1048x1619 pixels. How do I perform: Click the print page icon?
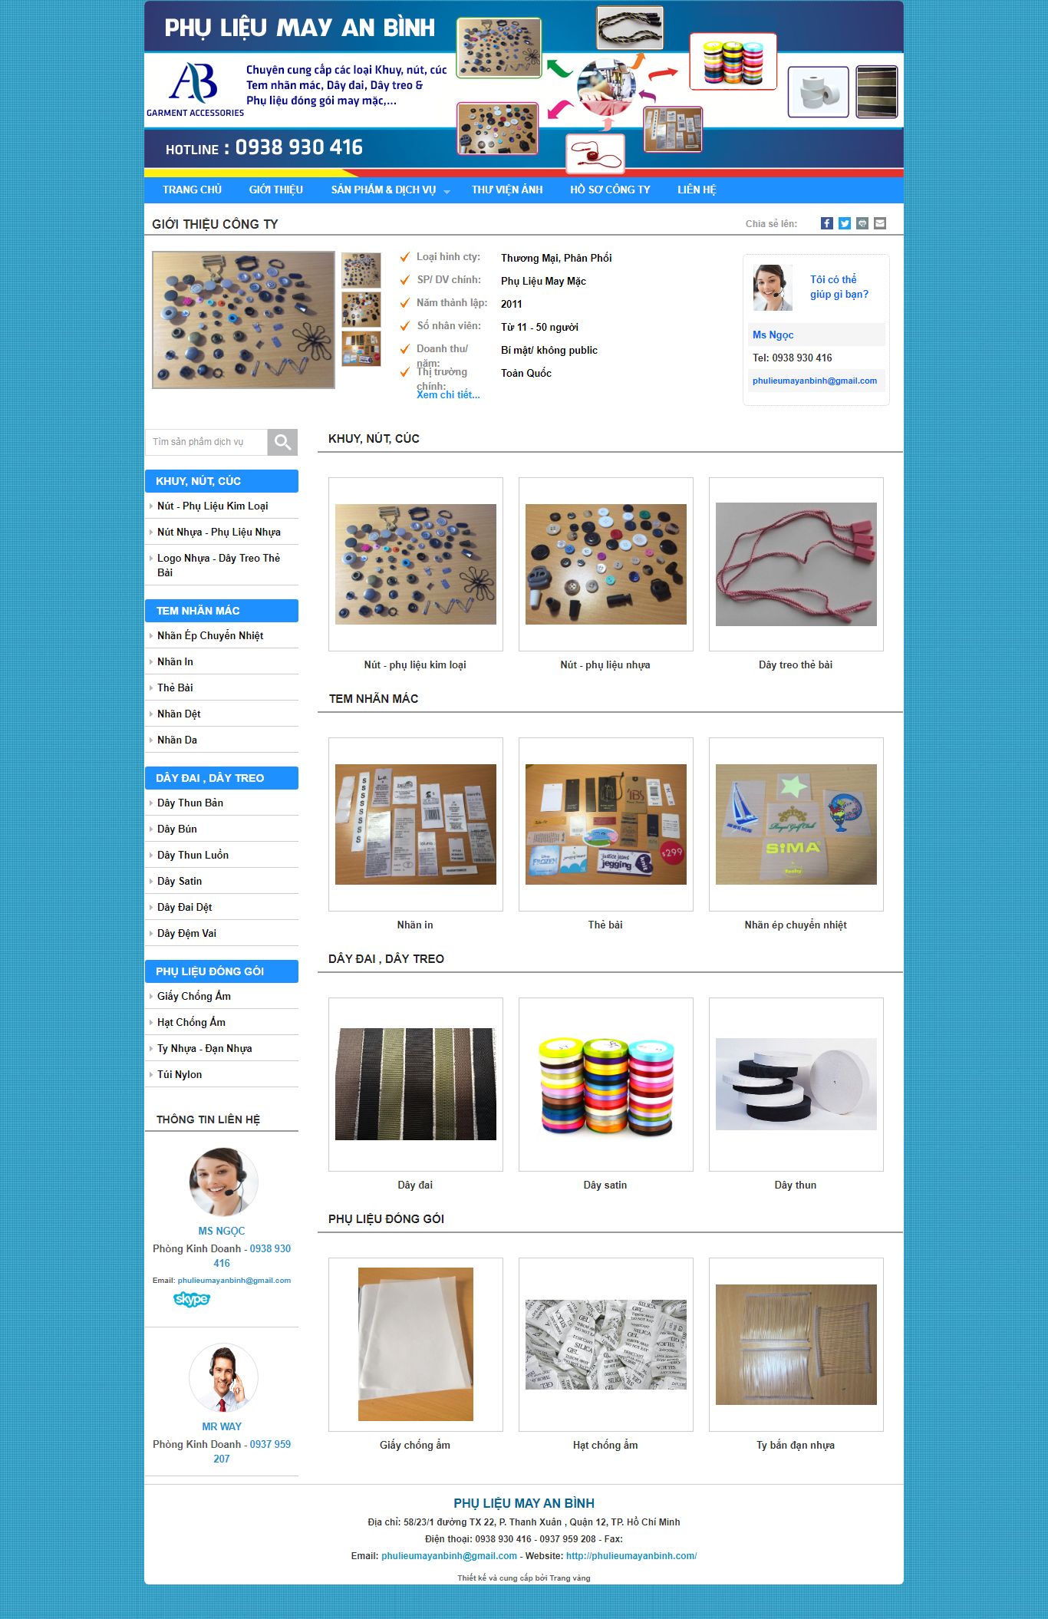pyautogui.click(x=862, y=223)
